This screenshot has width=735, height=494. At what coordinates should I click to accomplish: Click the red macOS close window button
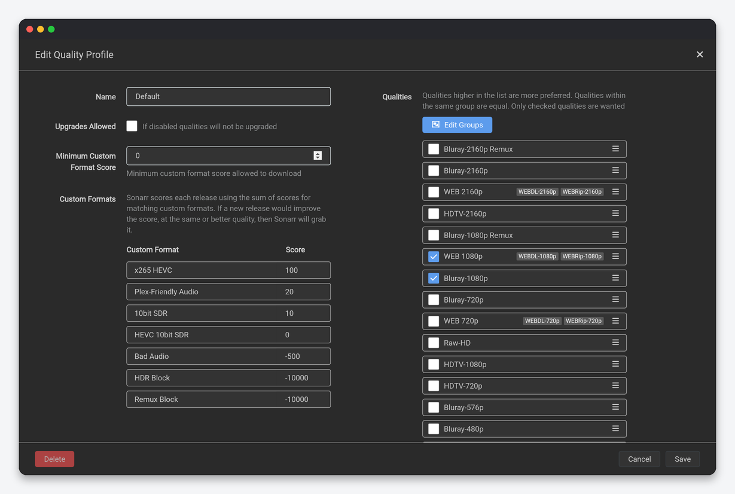tap(30, 29)
